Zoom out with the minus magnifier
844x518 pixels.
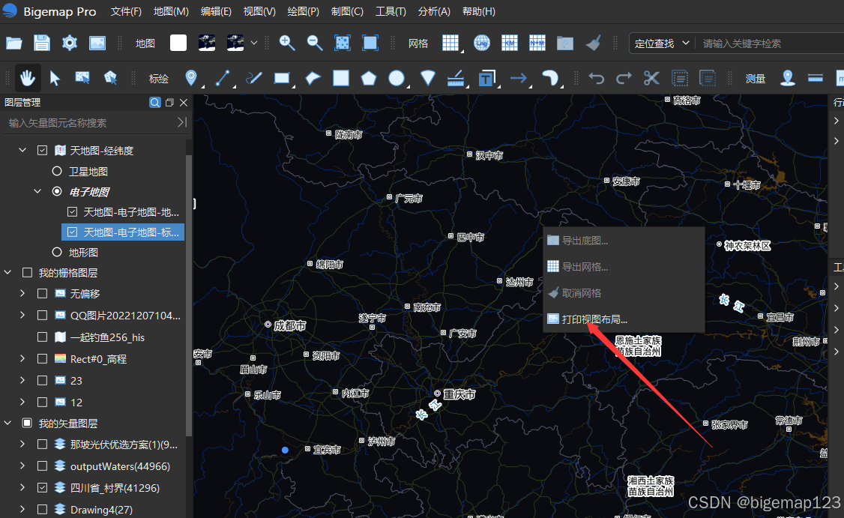tap(315, 43)
